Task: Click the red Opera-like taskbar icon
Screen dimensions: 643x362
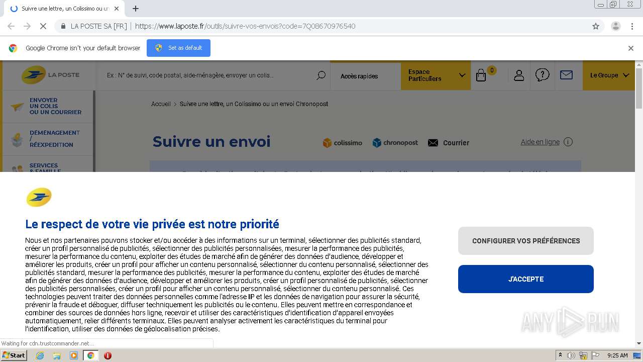Action: [x=108, y=355]
